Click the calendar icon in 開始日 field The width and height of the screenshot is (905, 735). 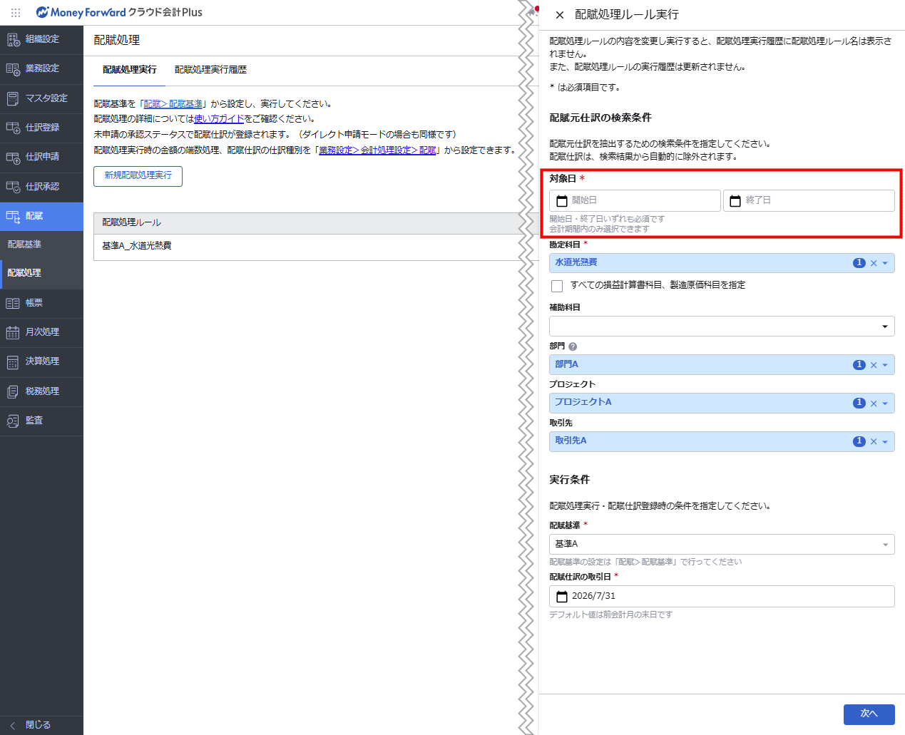(x=562, y=201)
